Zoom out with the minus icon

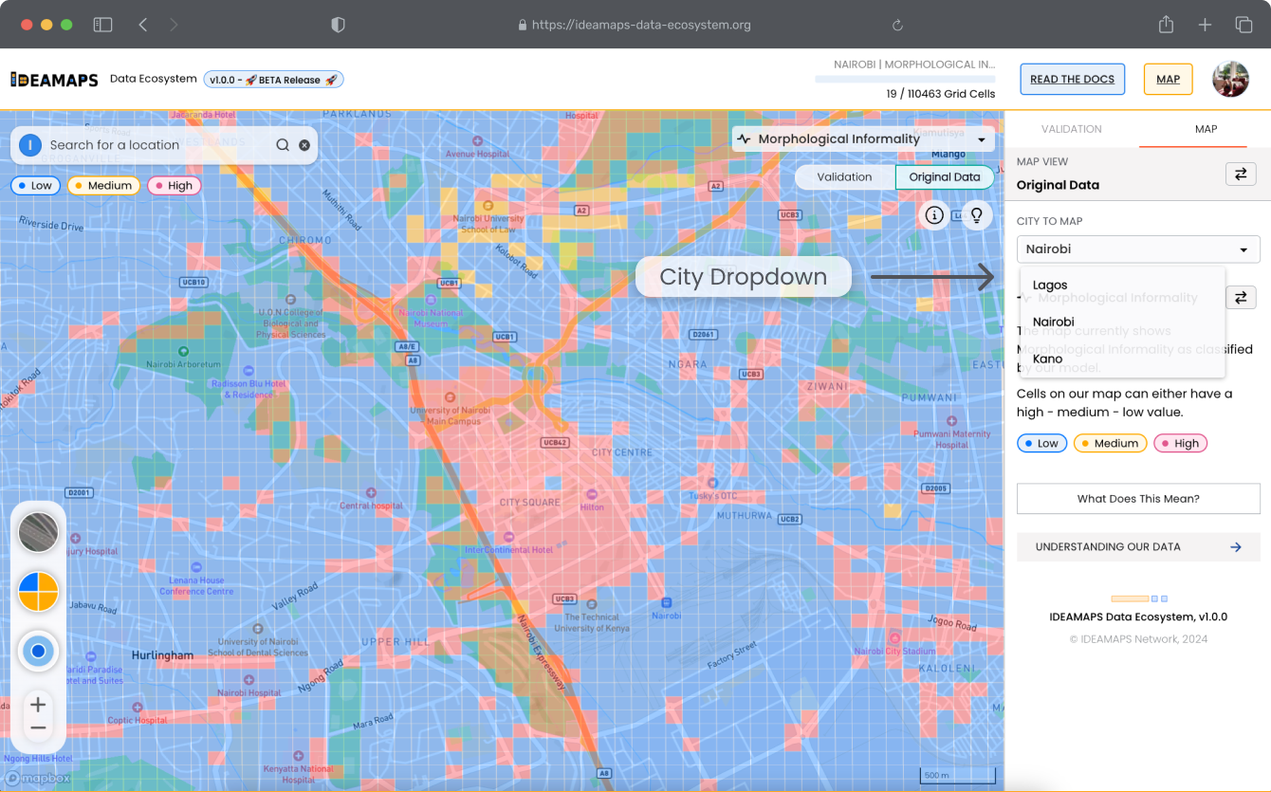tap(38, 728)
